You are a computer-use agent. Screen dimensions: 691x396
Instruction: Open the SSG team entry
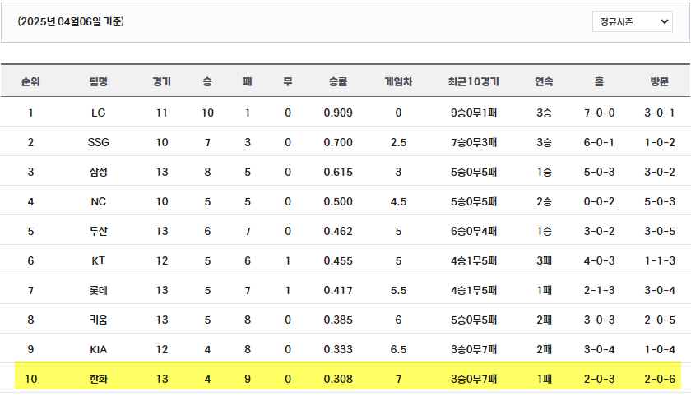click(98, 142)
